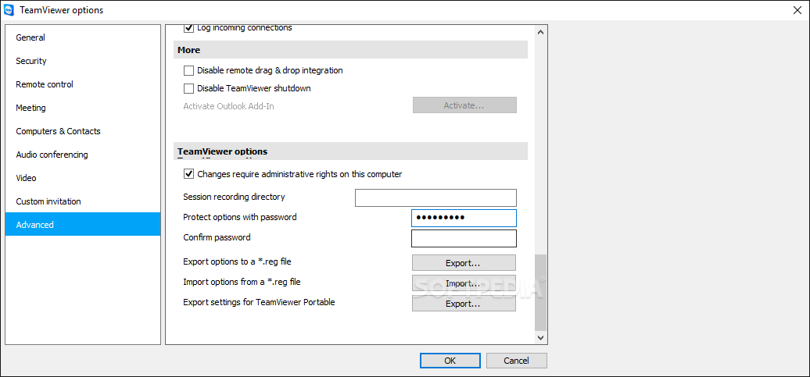810x377 pixels.
Task: Toggle Log incoming connections checkbox
Action: coord(188,28)
